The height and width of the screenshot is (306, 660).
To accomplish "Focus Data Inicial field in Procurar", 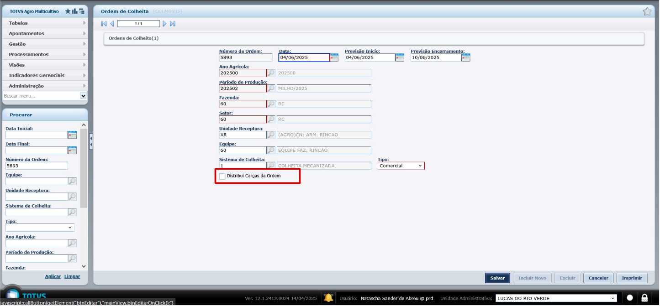I will [x=37, y=135].
